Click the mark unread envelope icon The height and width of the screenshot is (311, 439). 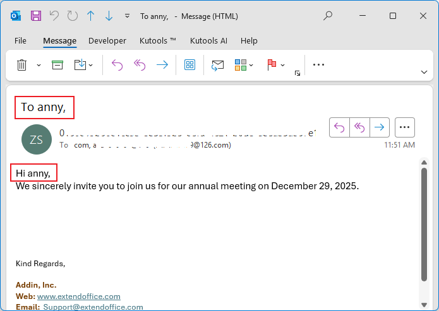pyautogui.click(x=218, y=64)
